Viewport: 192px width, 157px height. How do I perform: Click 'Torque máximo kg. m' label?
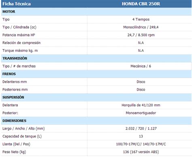pos(20,51)
